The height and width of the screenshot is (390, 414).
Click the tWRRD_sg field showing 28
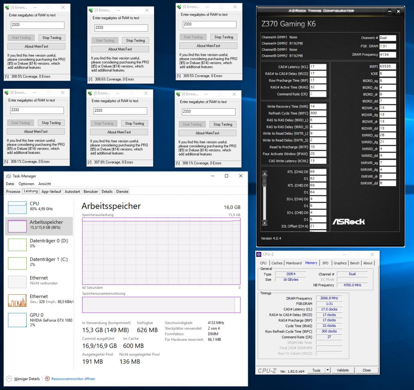pyautogui.click(x=388, y=135)
